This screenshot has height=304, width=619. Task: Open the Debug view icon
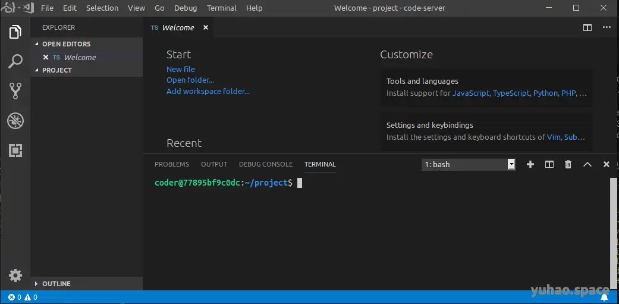pos(15,121)
